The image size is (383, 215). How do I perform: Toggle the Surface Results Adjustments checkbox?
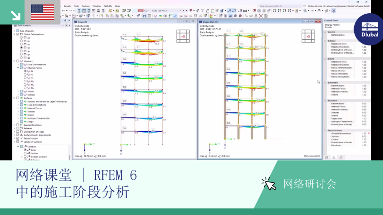(18, 135)
